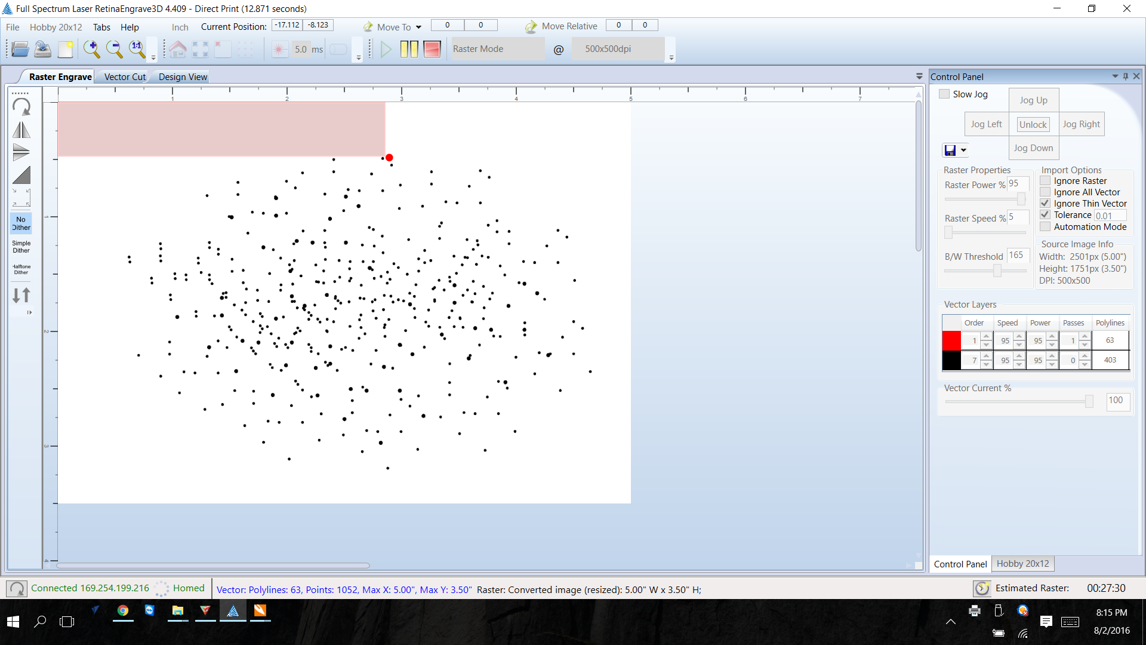Check the Ignore Raster option

click(1045, 181)
